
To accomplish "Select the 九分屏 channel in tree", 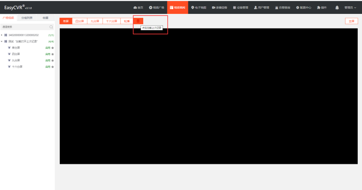I will click(x=16, y=61).
